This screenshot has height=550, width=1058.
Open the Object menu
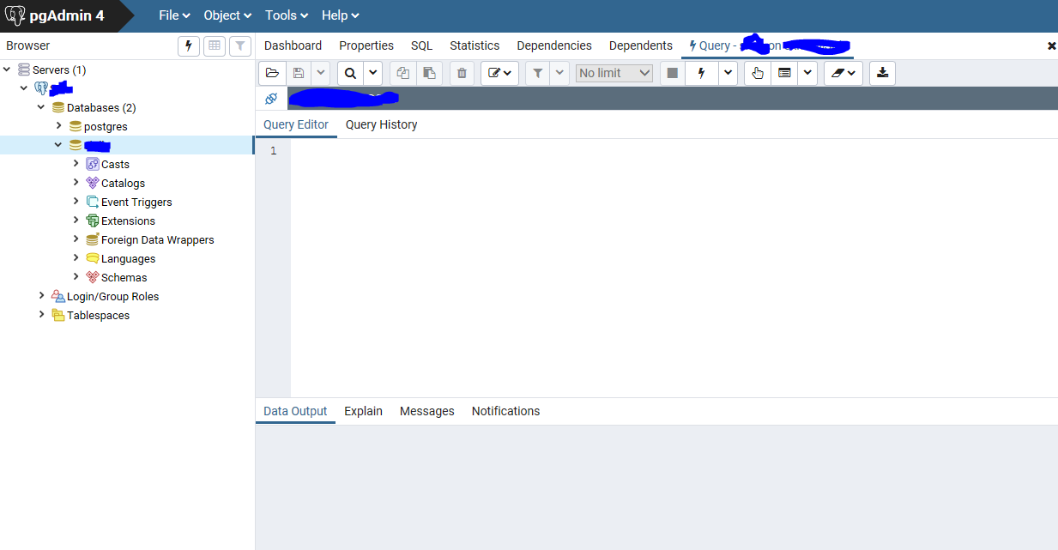(x=227, y=15)
